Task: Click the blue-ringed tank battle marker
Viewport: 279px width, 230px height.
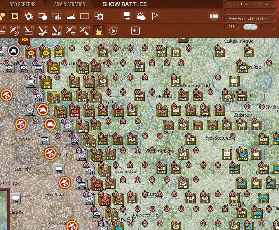Action: coord(14,51)
